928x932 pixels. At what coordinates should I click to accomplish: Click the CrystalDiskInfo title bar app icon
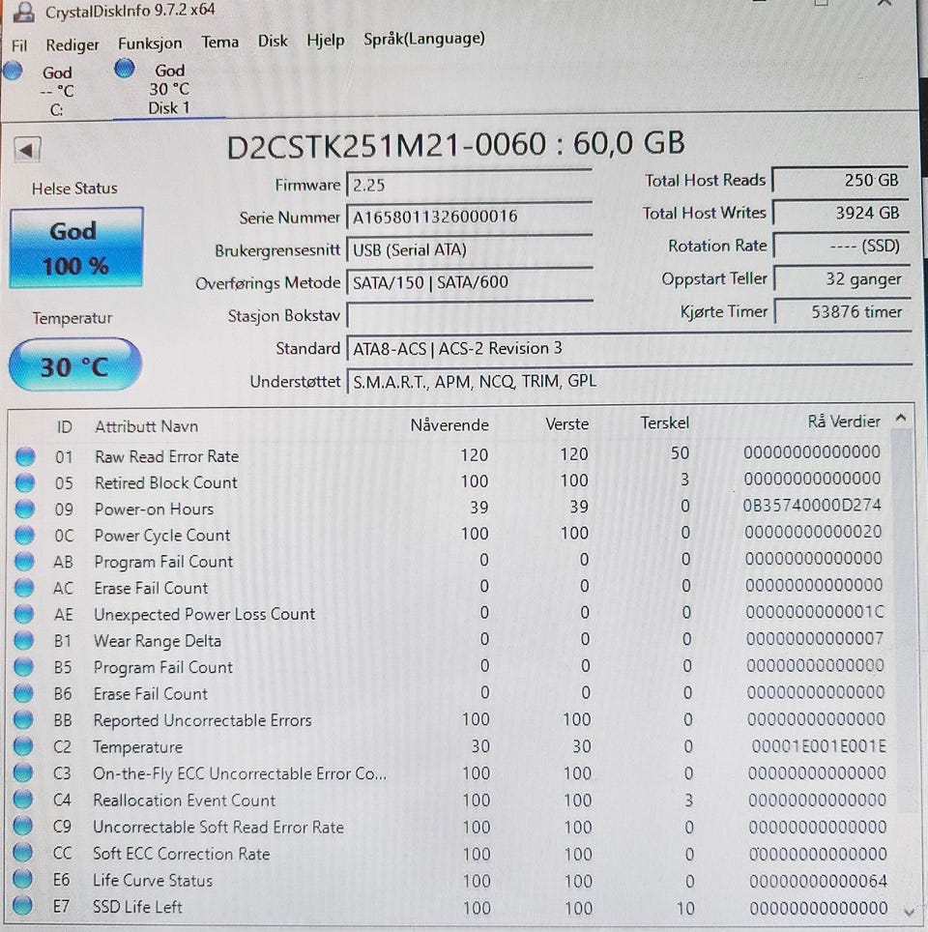(x=24, y=11)
